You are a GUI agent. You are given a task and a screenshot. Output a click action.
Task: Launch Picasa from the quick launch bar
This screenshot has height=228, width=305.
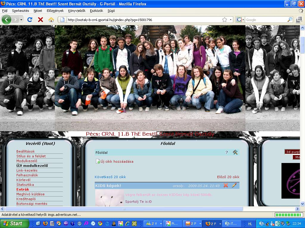pos(121,224)
